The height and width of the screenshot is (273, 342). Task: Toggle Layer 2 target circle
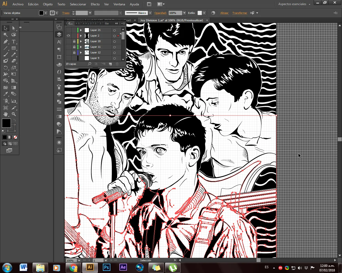click(114, 36)
